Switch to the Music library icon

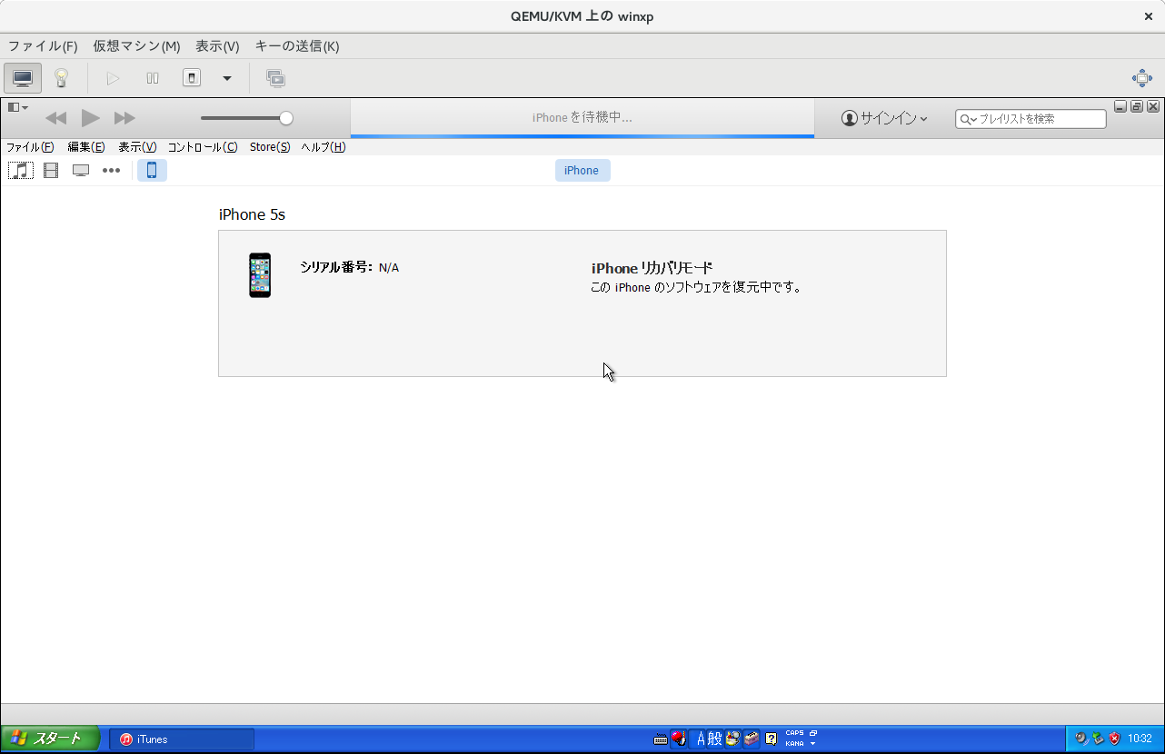click(x=21, y=170)
